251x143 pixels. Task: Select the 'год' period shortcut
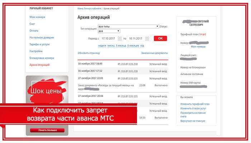point(142,46)
